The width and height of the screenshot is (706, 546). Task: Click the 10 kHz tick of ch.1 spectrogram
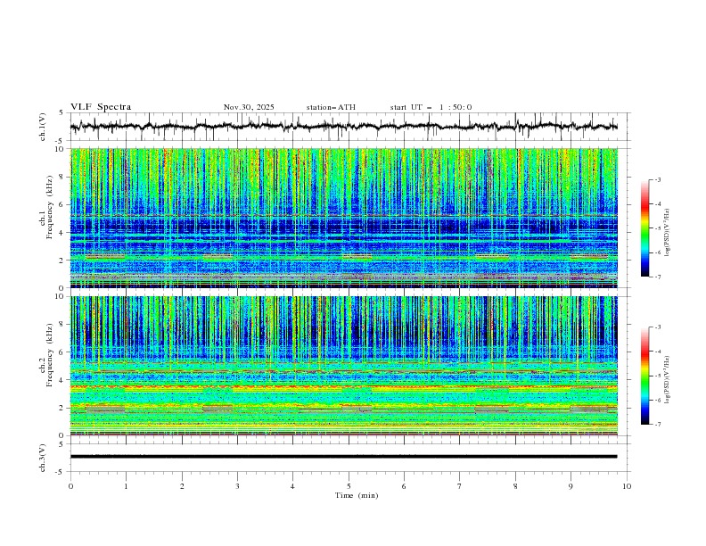tap(59, 149)
